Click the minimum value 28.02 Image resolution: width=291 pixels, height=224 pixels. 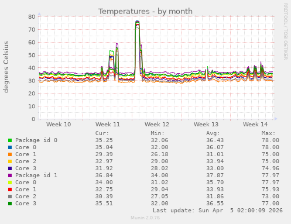(159, 168)
